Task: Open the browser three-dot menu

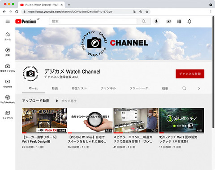Action: pyautogui.click(x=211, y=12)
